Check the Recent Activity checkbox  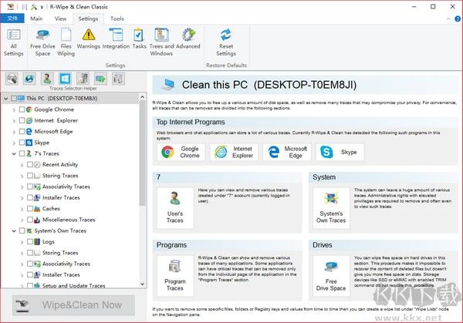coord(30,164)
